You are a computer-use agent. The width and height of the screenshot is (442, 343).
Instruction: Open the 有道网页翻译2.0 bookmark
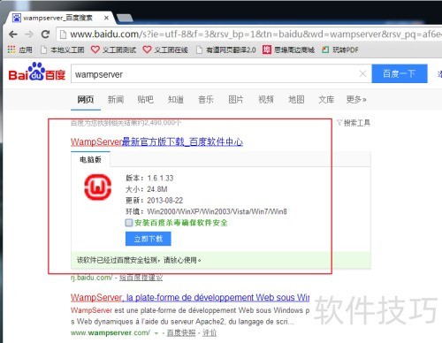click(226, 50)
